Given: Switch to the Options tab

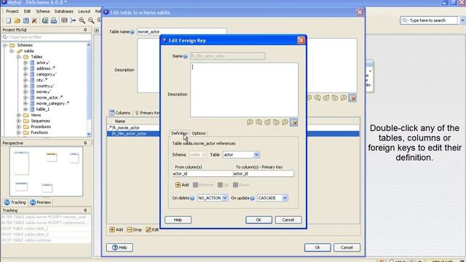Looking at the screenshot, I should 199,133.
